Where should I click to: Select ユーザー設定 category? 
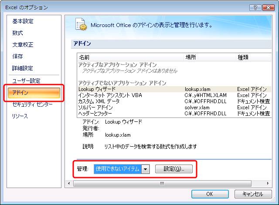point(26,81)
